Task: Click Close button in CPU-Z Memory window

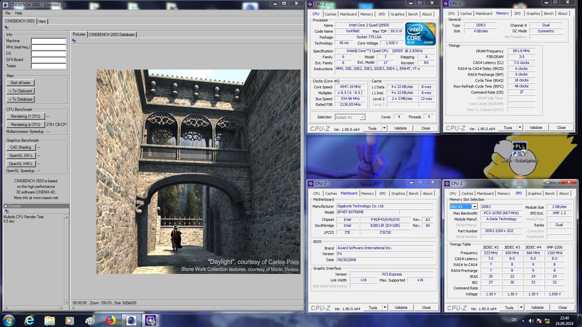Action: pos(561,128)
